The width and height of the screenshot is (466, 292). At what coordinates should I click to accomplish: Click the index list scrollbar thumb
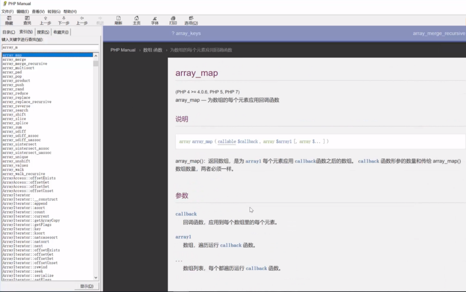tap(96, 63)
